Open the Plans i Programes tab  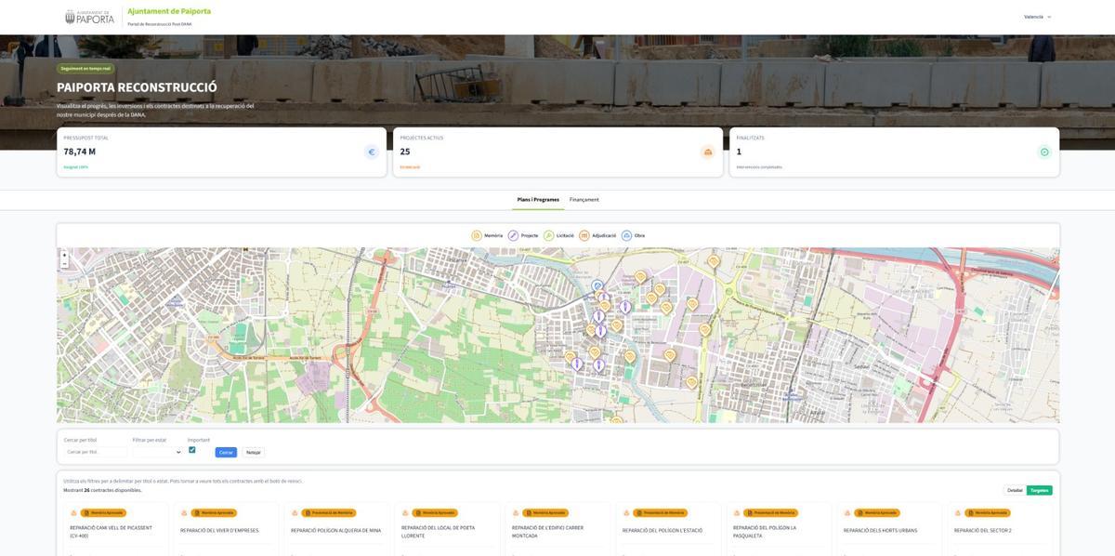tap(538, 197)
